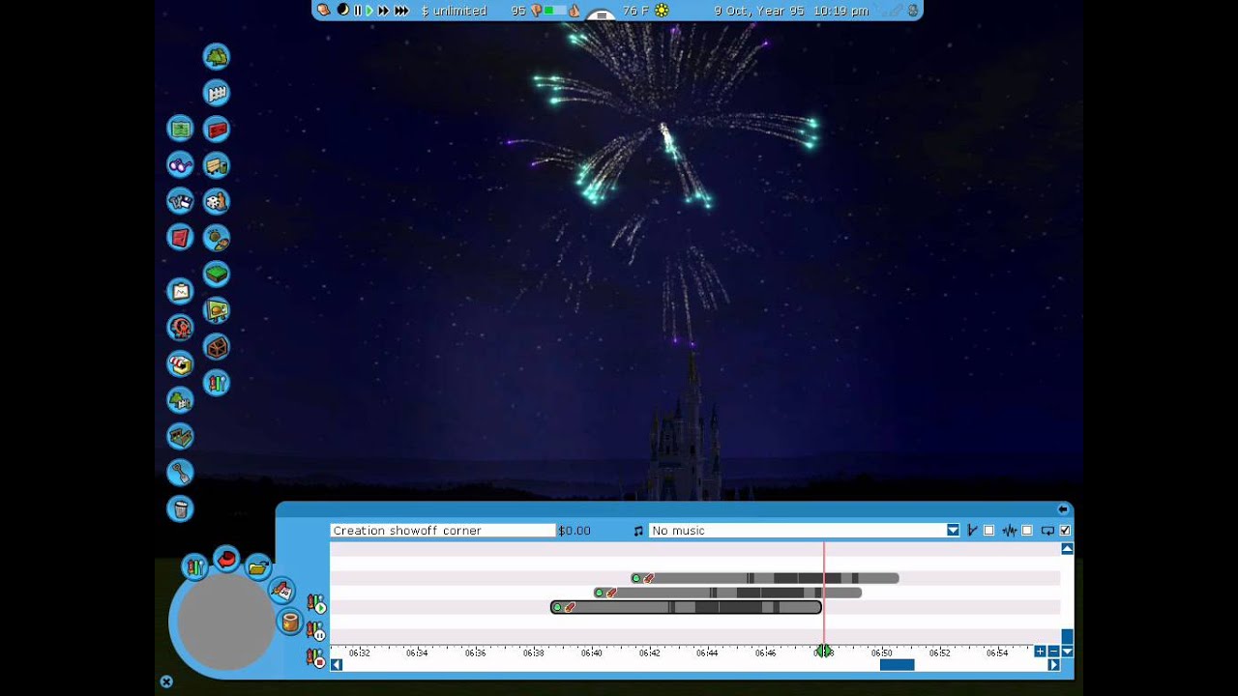This screenshot has width=1238, height=696.
Task: Open the fireworks MixMaster icon
Action: (x=217, y=383)
